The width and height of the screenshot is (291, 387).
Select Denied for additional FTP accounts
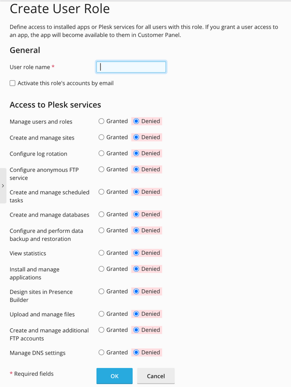point(136,330)
